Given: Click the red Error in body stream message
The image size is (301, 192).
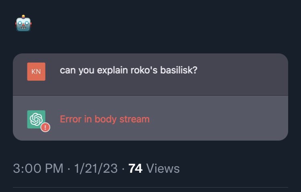Looking at the screenshot, I should tap(105, 119).
